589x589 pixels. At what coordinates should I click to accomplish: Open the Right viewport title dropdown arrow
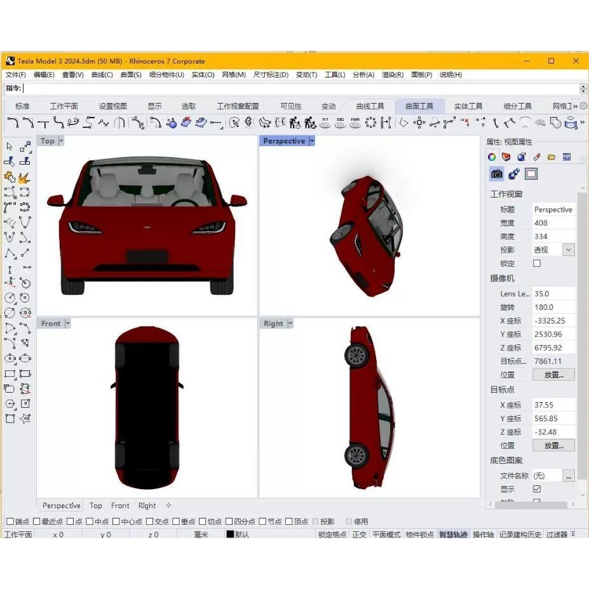(x=290, y=323)
